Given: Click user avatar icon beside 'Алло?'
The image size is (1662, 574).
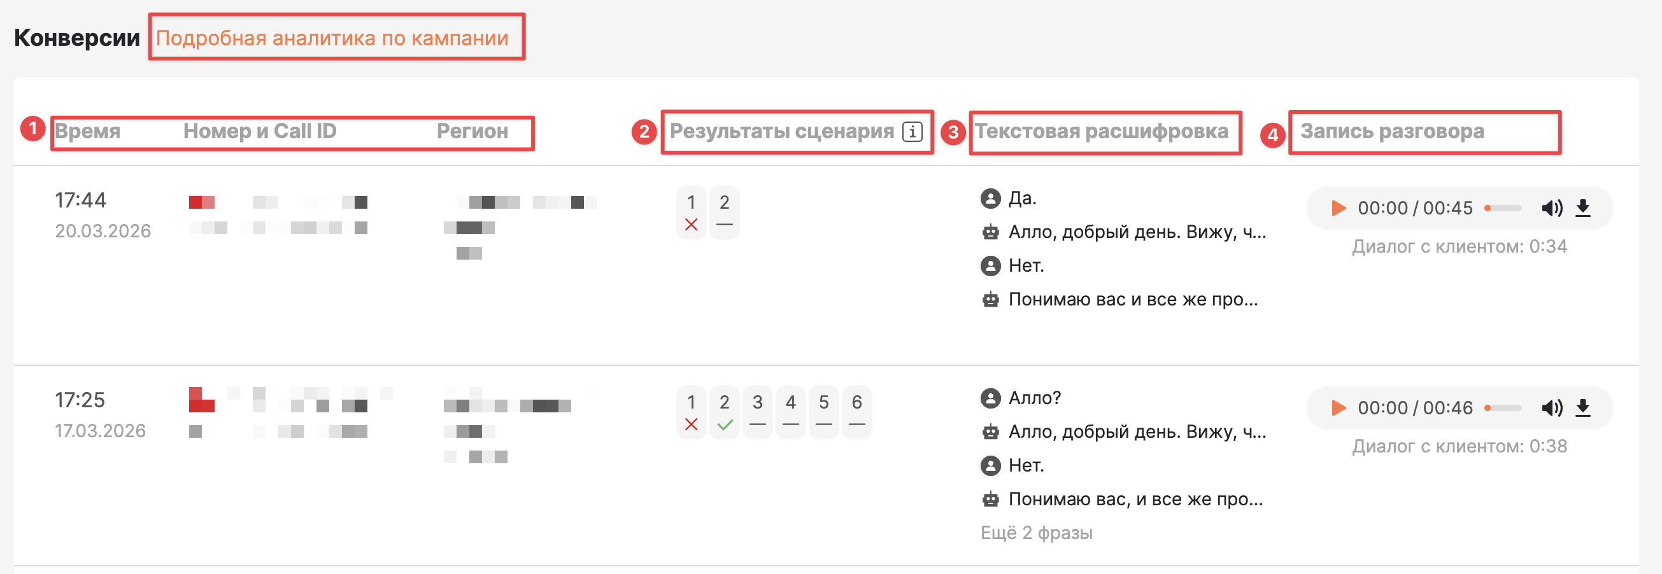Looking at the screenshot, I should pyautogui.click(x=990, y=398).
